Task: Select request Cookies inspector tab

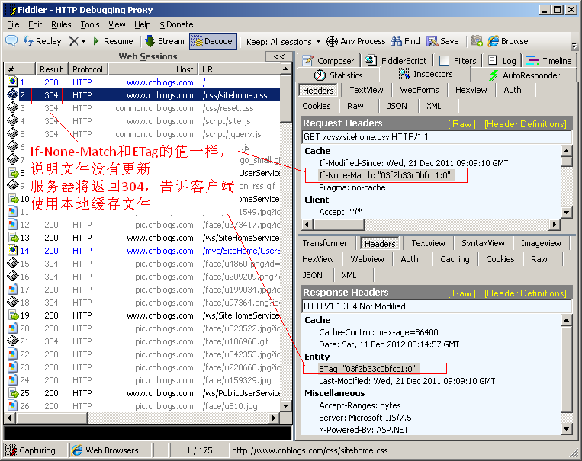Action: 317,106
